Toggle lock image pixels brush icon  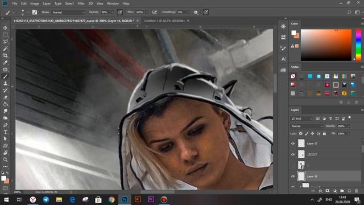(307, 134)
